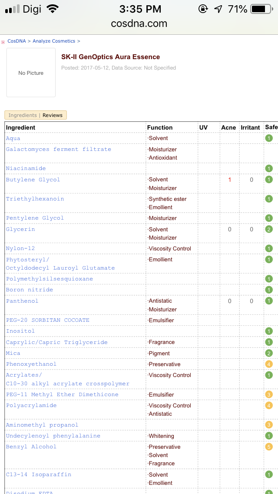Screen dimensions: 278x494
Task: Open the Polymethylsilsesquioxane ingredient link
Action: [x=50, y=279]
